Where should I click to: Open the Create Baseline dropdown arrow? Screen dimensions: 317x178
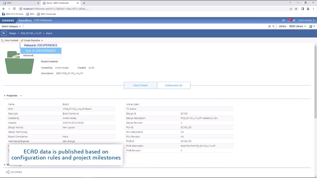(x=42, y=41)
